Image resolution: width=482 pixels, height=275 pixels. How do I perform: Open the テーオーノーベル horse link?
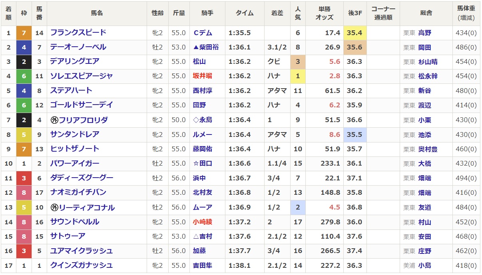coord(78,47)
